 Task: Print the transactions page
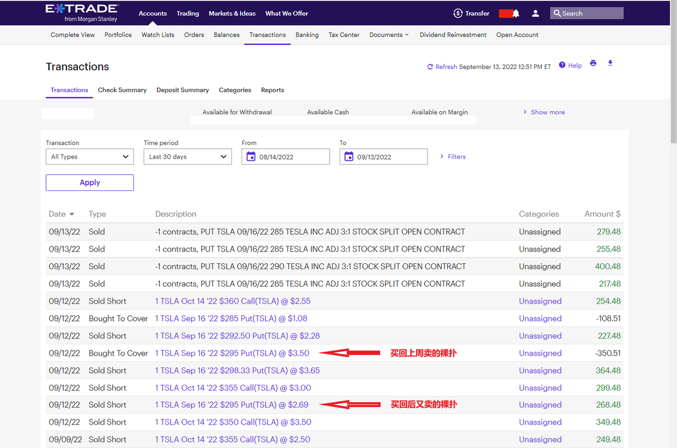point(593,63)
